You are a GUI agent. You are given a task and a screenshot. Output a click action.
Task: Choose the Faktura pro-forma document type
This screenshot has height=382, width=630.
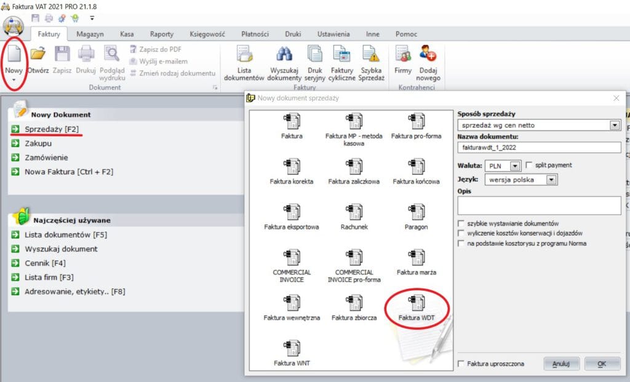point(417,122)
